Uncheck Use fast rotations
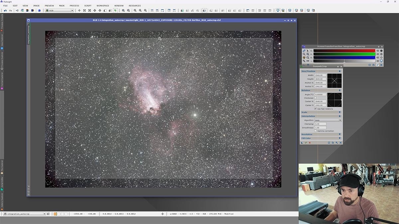This screenshot has height=224, width=399. pos(316,109)
